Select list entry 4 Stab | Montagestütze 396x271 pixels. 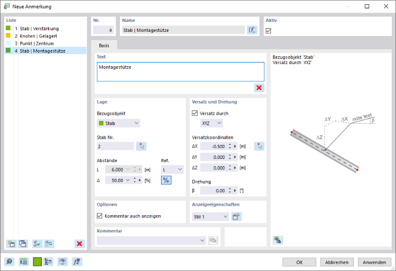pos(45,51)
